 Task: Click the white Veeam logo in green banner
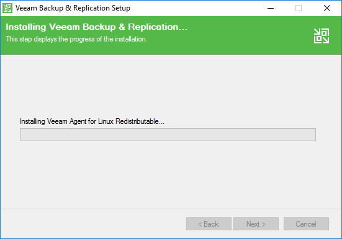pyautogui.click(x=322, y=36)
